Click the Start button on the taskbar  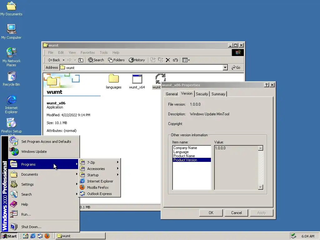9,236
